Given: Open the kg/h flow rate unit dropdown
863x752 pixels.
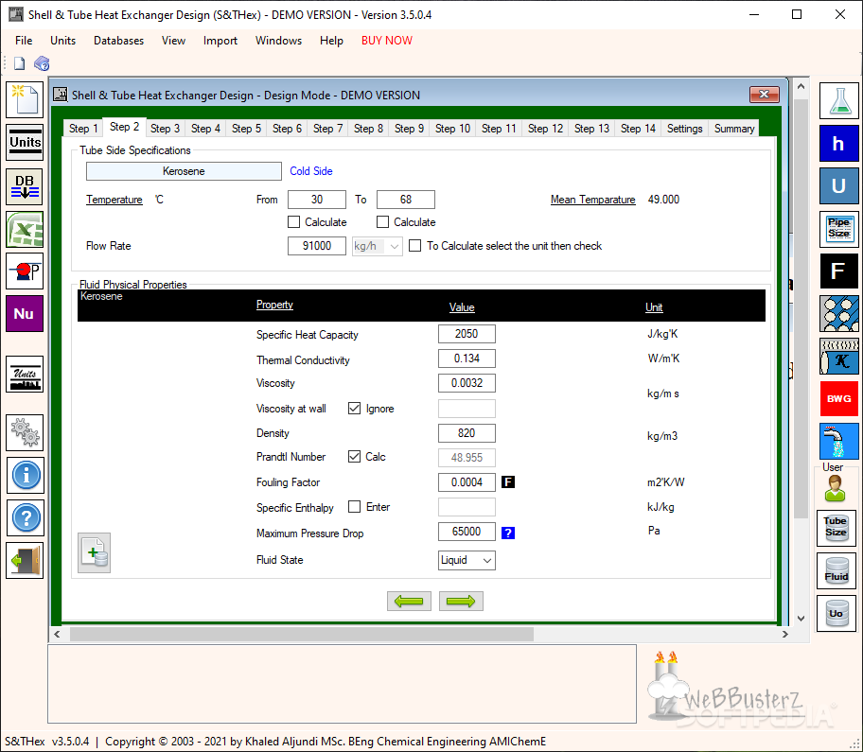Looking at the screenshot, I should pos(378,246).
